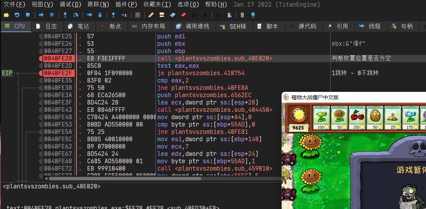Switch to the 线程 tab

coord(370,26)
